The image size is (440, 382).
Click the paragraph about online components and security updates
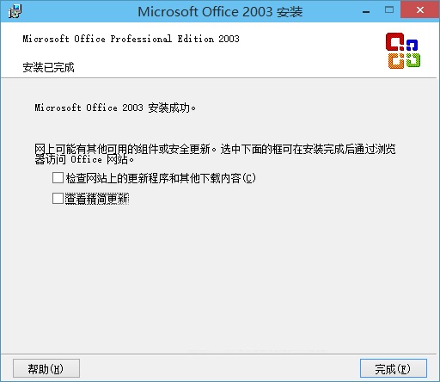215,154
